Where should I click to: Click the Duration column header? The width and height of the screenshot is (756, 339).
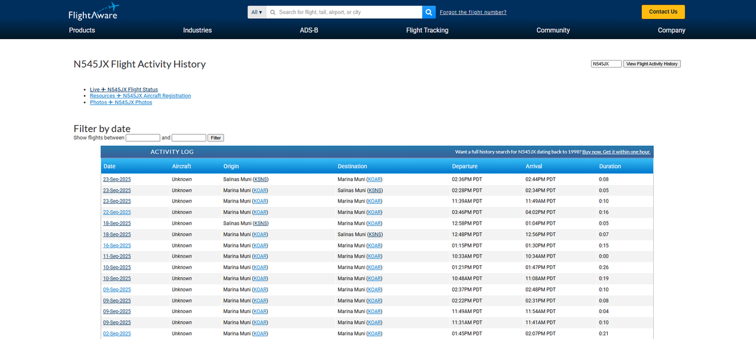click(610, 166)
